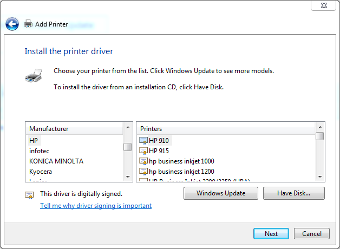Choose hp business inkjet 1200
340x249 pixels.
pos(181,172)
